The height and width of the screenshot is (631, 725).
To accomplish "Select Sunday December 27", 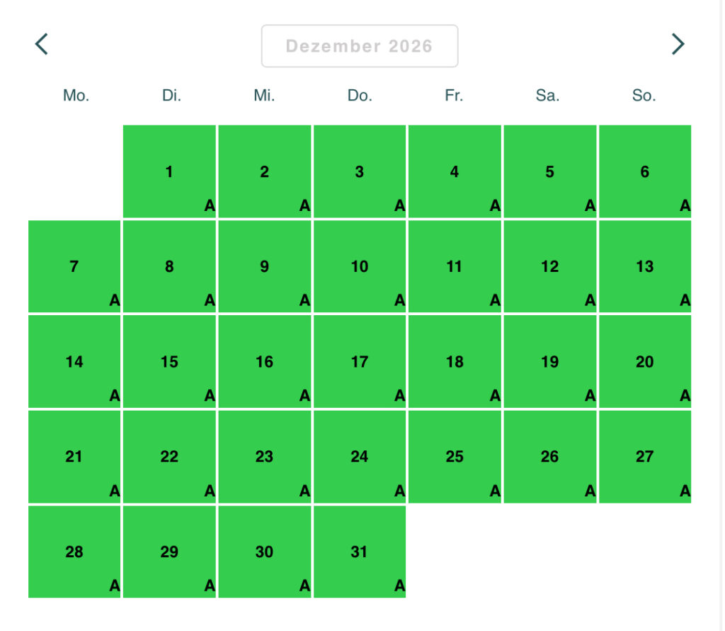I will pos(644,456).
